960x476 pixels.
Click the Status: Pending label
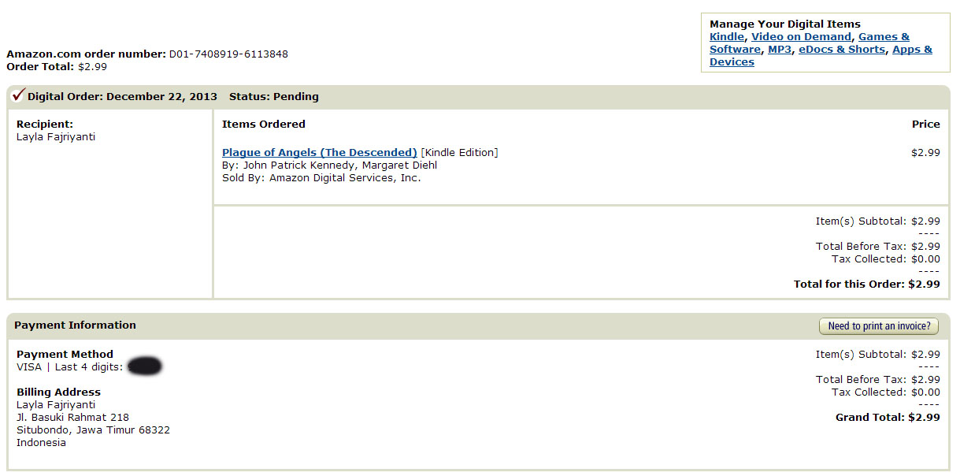[x=273, y=97]
